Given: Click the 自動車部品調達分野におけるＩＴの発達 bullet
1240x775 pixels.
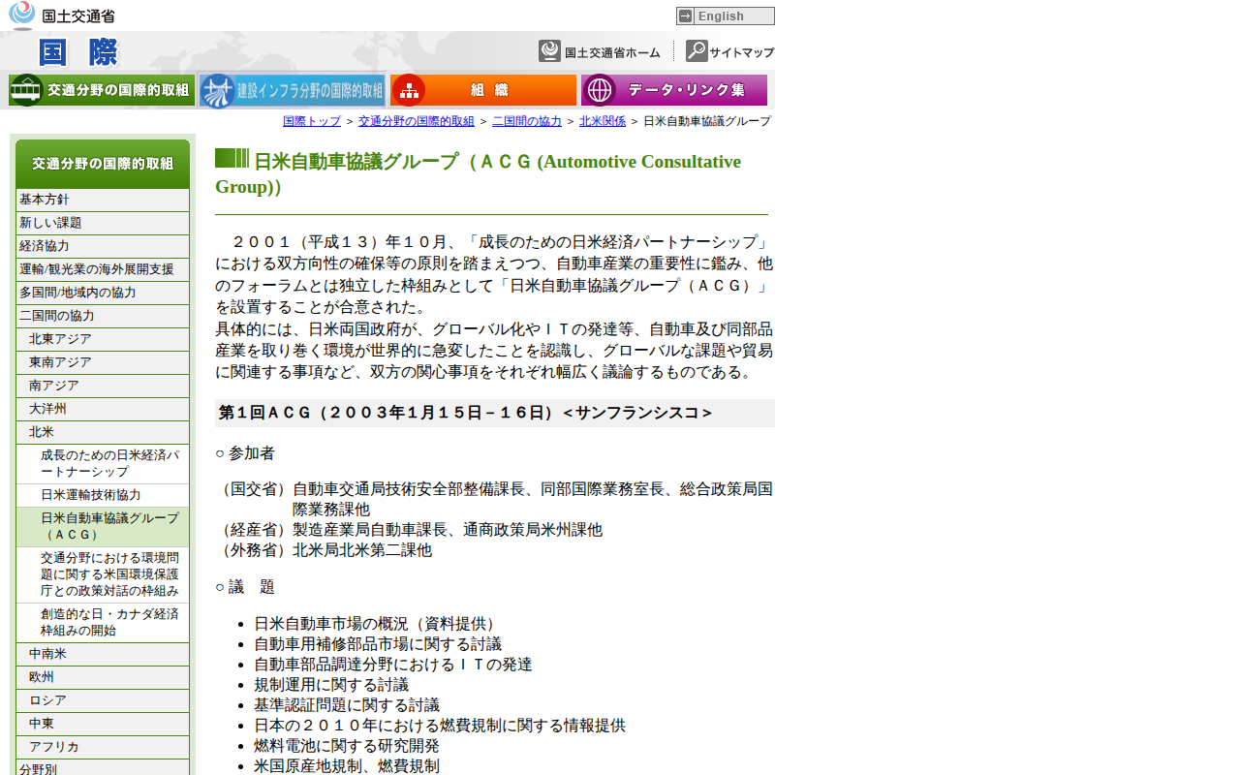Looking at the screenshot, I should pyautogui.click(x=393, y=665).
